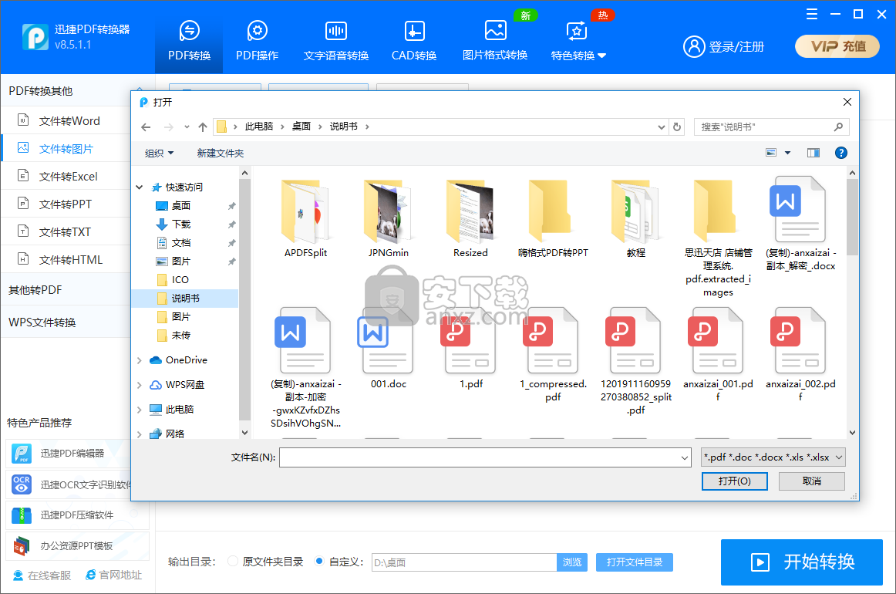Select the CAD转换 tab
The image size is (896, 594).
414,40
